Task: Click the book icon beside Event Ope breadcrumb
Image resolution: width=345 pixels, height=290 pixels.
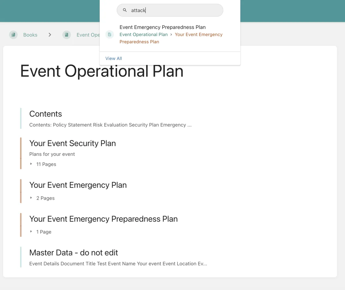Action: [66, 35]
